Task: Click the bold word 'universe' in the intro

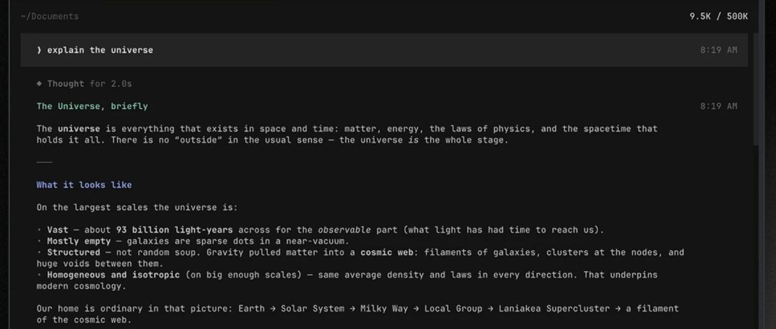Action: tap(79, 128)
